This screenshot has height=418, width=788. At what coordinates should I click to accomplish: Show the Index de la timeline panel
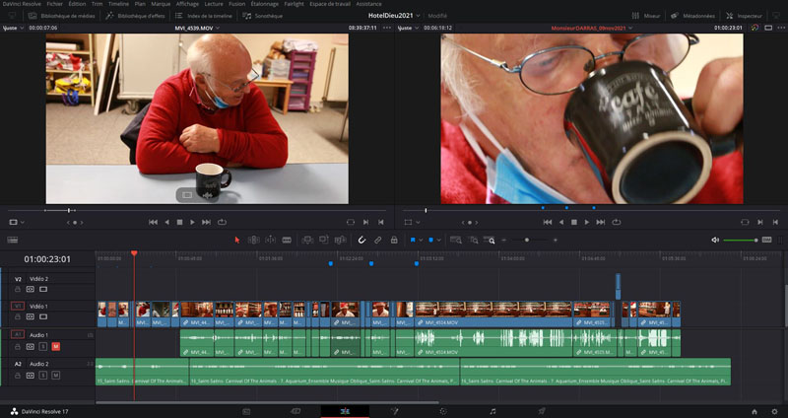point(204,16)
